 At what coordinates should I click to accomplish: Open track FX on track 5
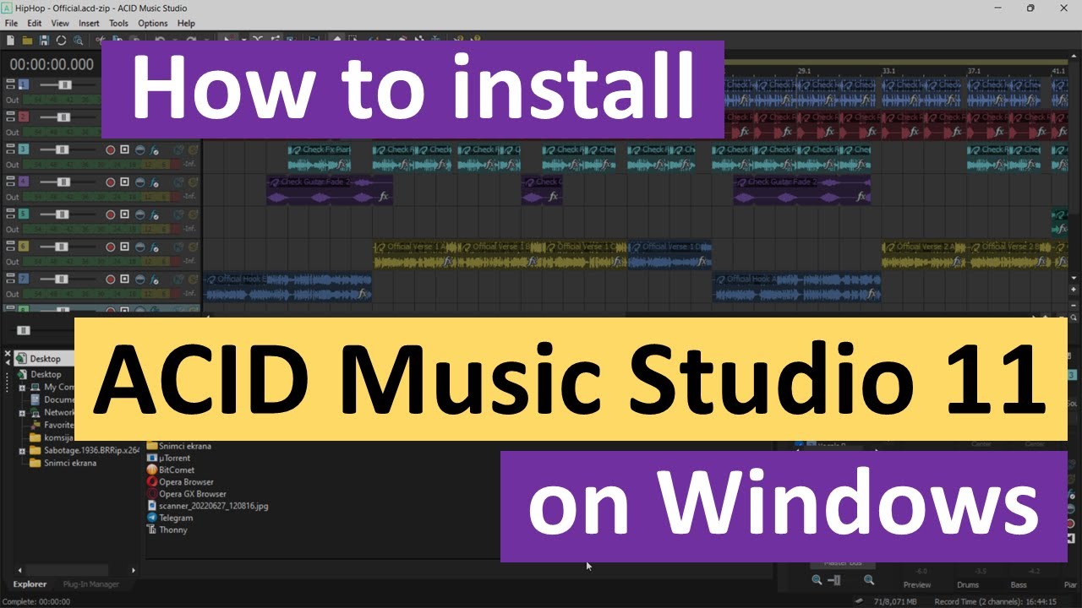pos(155,214)
